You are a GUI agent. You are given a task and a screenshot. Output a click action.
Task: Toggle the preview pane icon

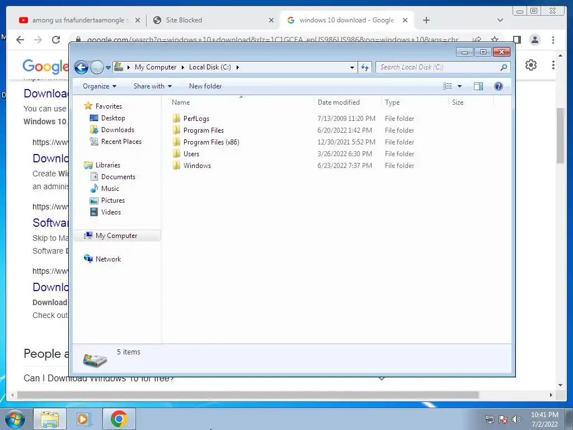point(478,86)
